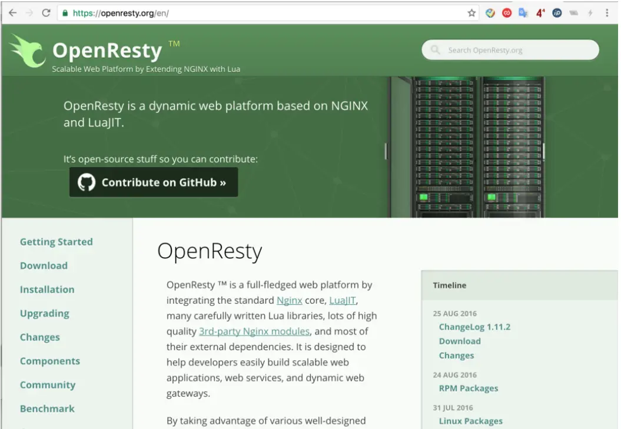
Task: Open Linux Packages timeline entry
Action: (470, 421)
